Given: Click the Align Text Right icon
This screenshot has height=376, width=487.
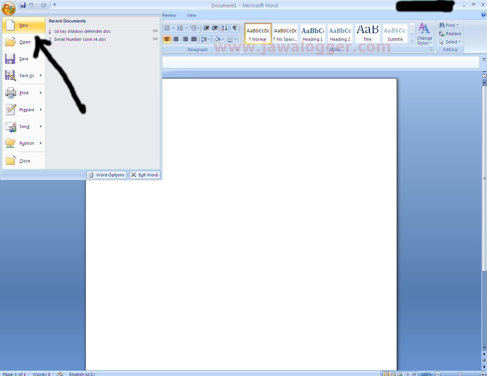Looking at the screenshot, I should (185, 39).
